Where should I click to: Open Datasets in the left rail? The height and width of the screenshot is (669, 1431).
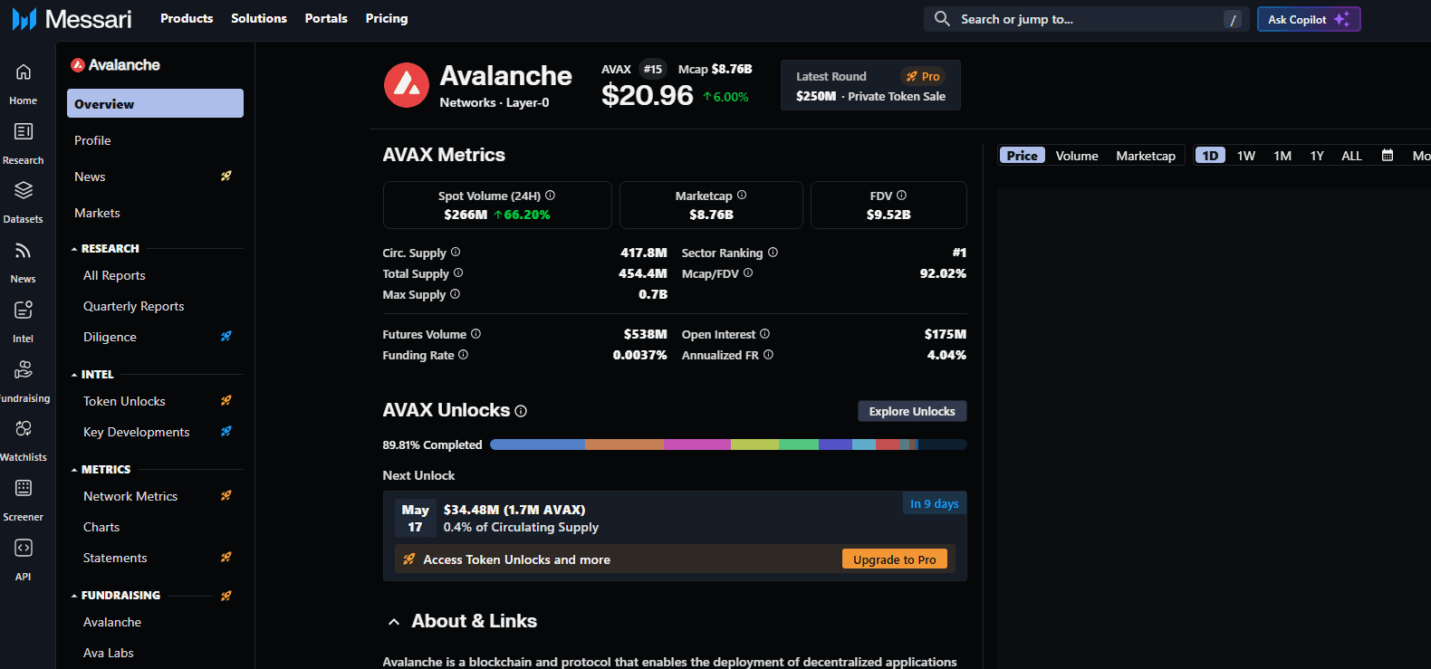tap(24, 203)
